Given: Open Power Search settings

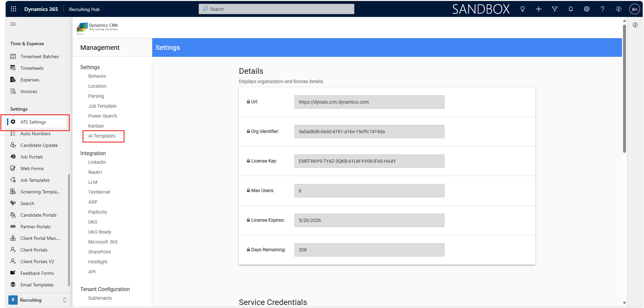Looking at the screenshot, I should pos(103,116).
